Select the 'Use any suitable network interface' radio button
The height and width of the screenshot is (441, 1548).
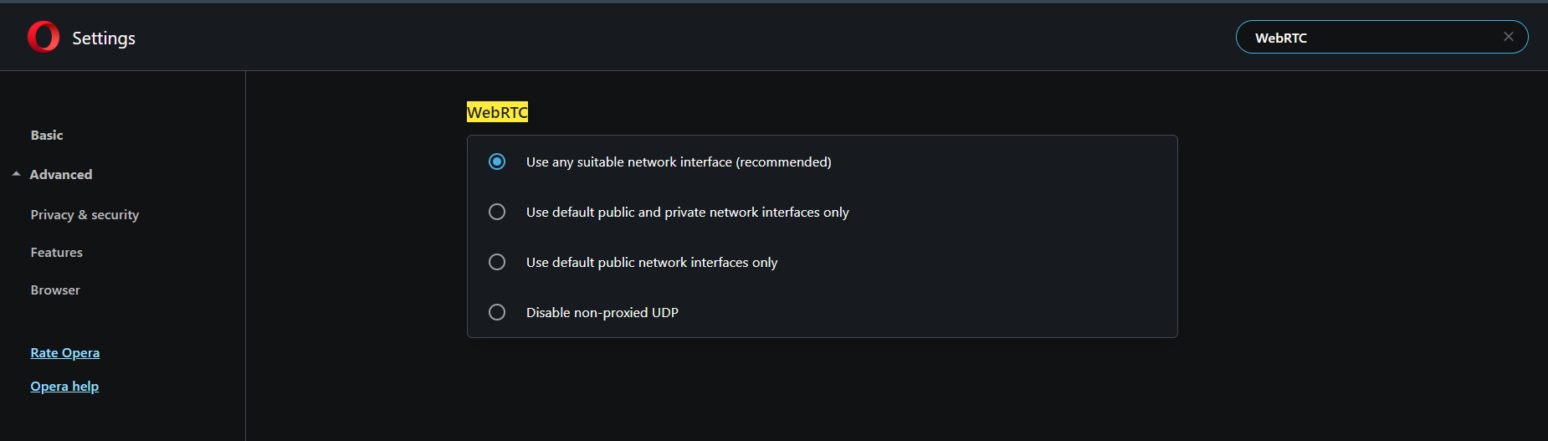click(x=497, y=162)
